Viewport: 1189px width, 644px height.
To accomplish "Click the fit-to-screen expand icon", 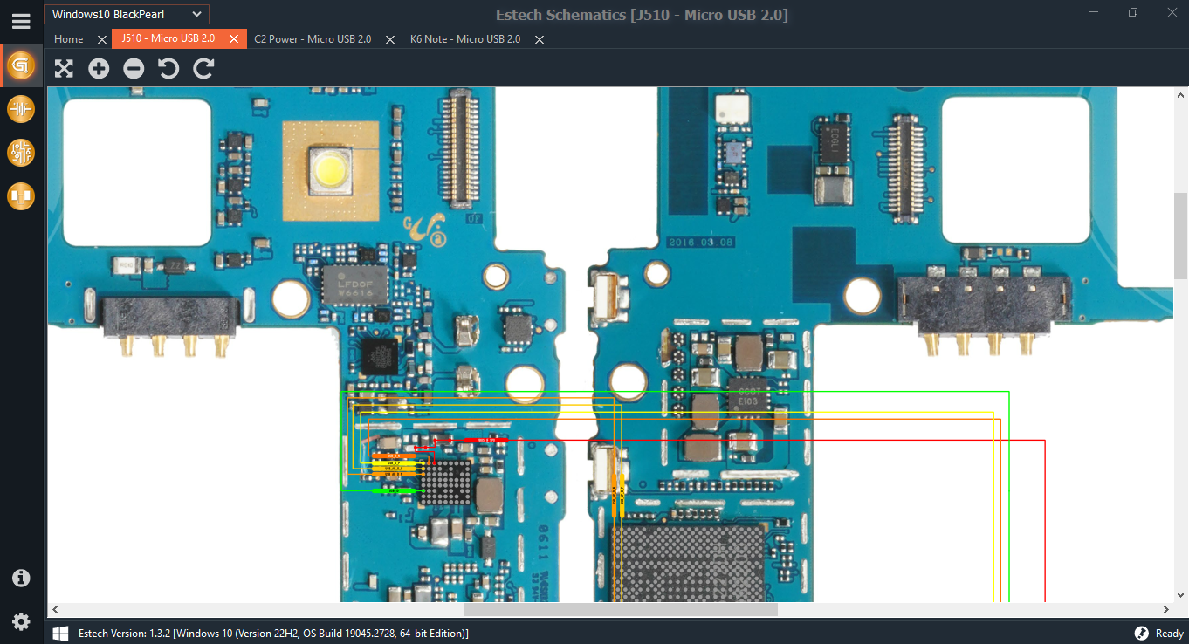I will (x=64, y=69).
